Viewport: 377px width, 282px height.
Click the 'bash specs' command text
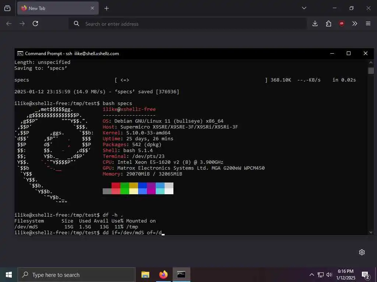(x=117, y=103)
